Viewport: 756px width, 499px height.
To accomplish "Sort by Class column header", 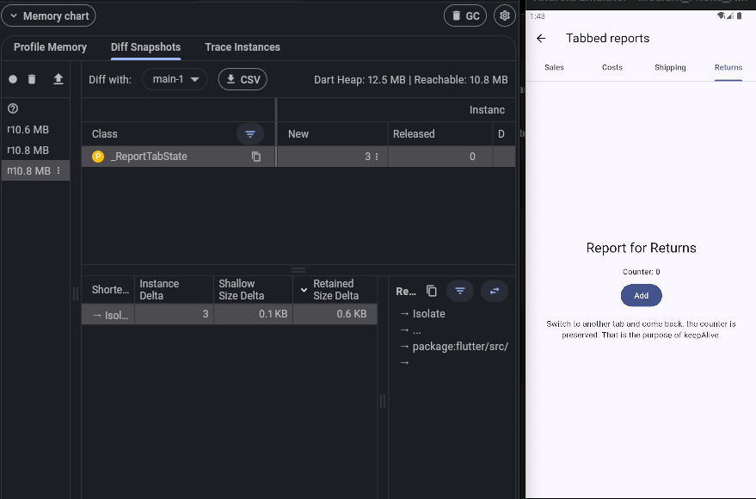I will click(105, 134).
